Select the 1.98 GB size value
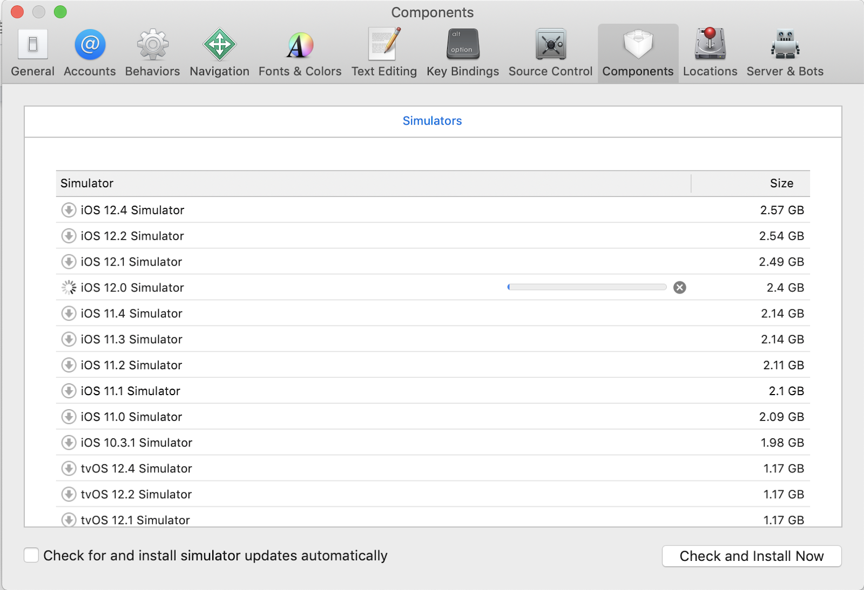The image size is (864, 590). click(782, 443)
